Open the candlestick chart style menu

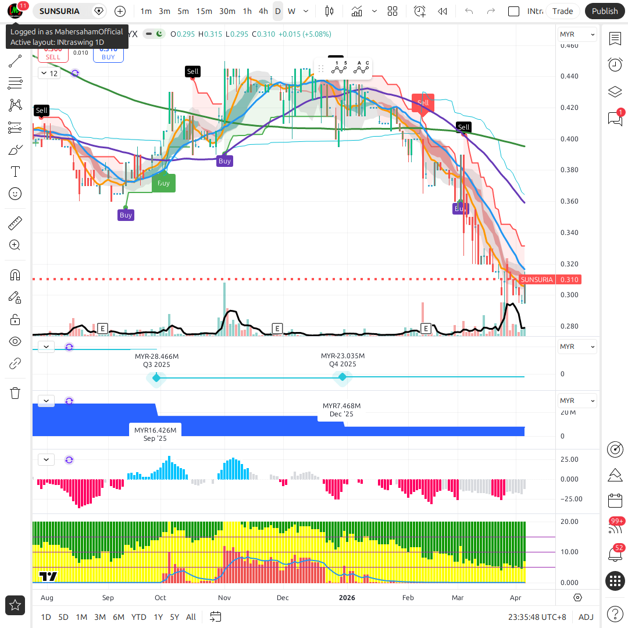[330, 11]
